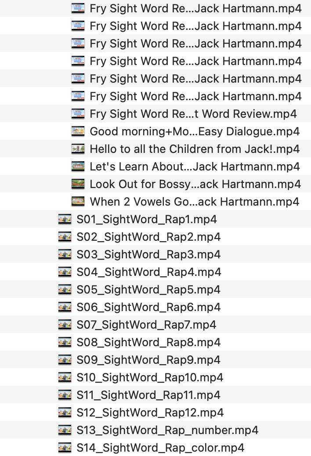311x456 pixels.
Task: Click the video icon beside S03_SightWord_Rap3.mp4
Action: (x=65, y=254)
